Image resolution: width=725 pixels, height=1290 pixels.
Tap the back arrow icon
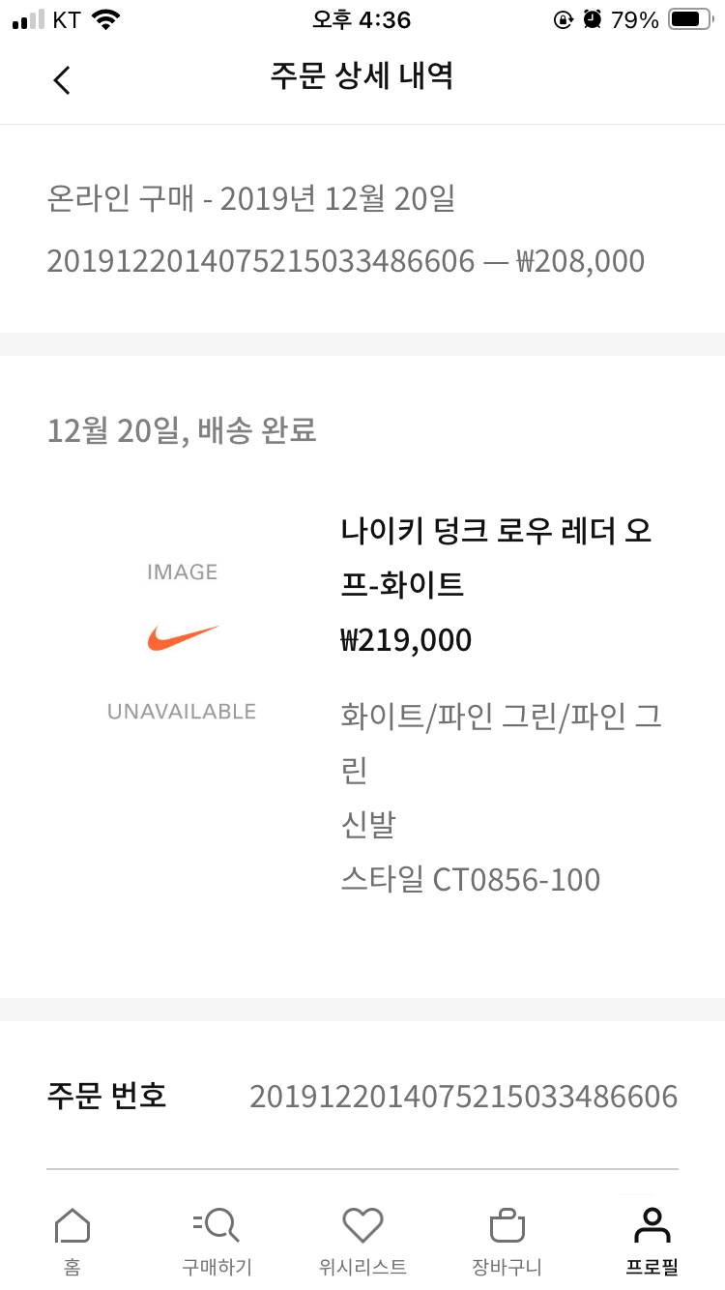tap(62, 79)
